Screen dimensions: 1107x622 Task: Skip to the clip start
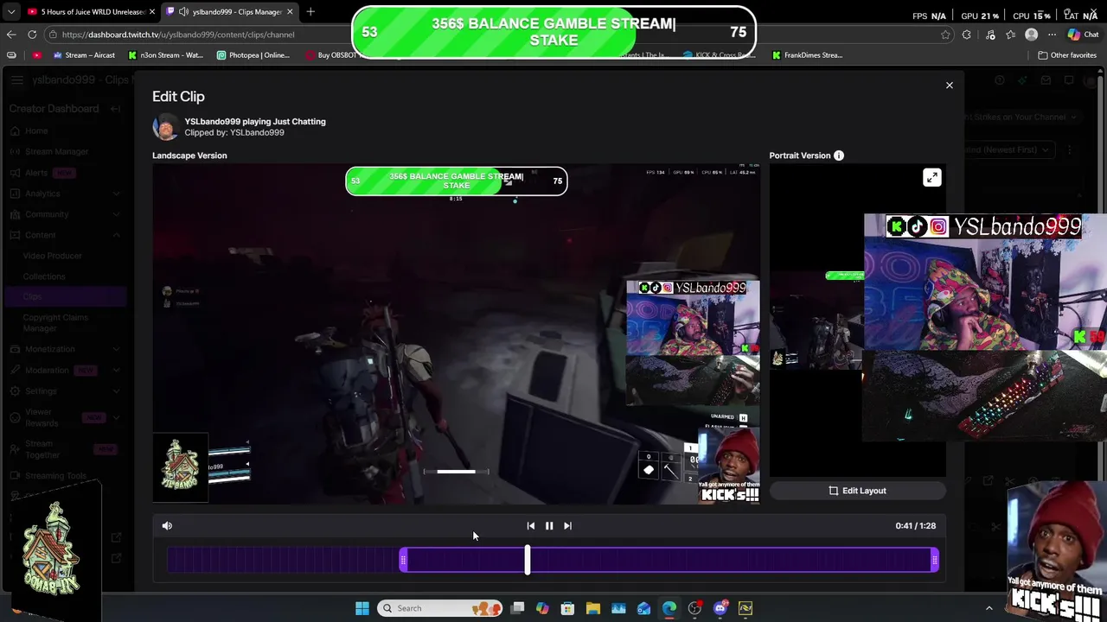coord(530,525)
